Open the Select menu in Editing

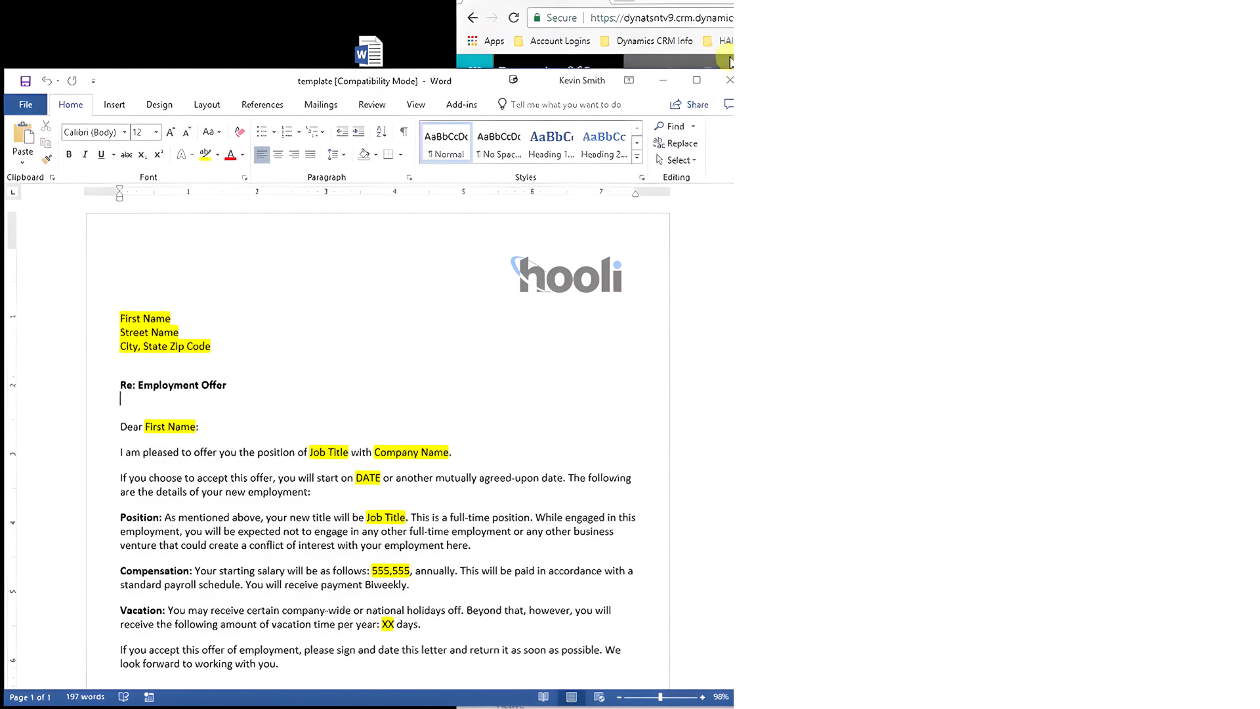[676, 160]
